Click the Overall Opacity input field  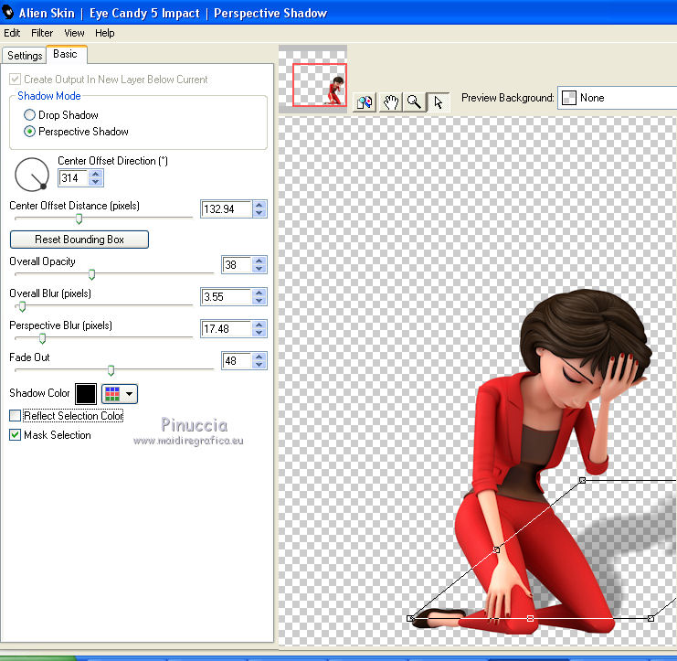[237, 265]
